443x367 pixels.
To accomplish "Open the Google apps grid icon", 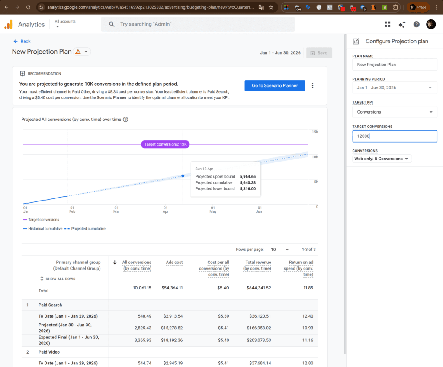I will point(387,24).
